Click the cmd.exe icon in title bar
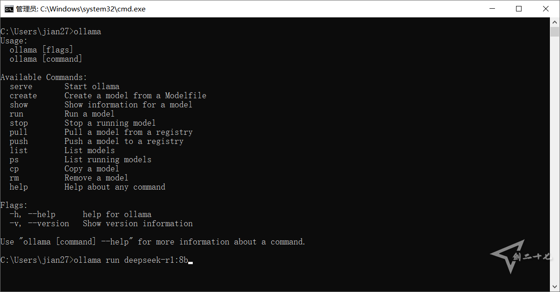Viewport: 560px width, 292px height. click(x=9, y=9)
